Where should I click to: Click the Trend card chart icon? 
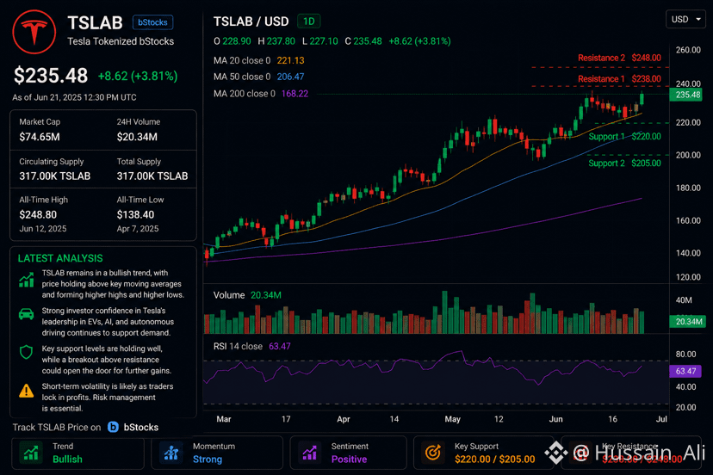click(x=31, y=453)
